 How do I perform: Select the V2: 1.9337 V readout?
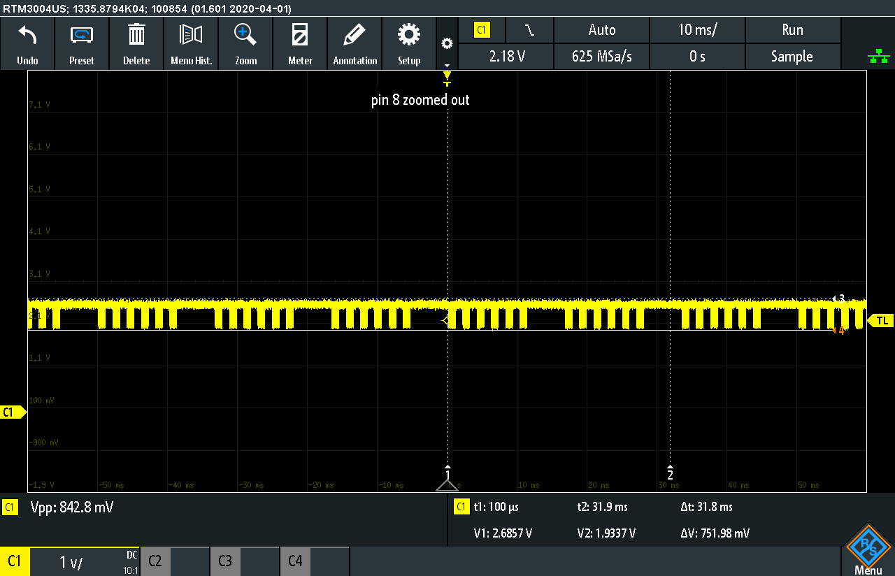point(606,533)
